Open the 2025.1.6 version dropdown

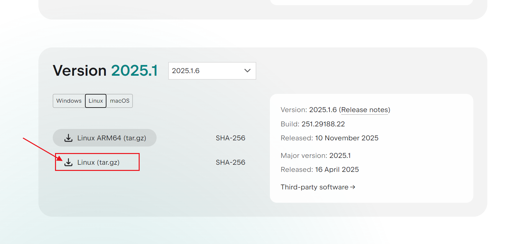click(212, 71)
